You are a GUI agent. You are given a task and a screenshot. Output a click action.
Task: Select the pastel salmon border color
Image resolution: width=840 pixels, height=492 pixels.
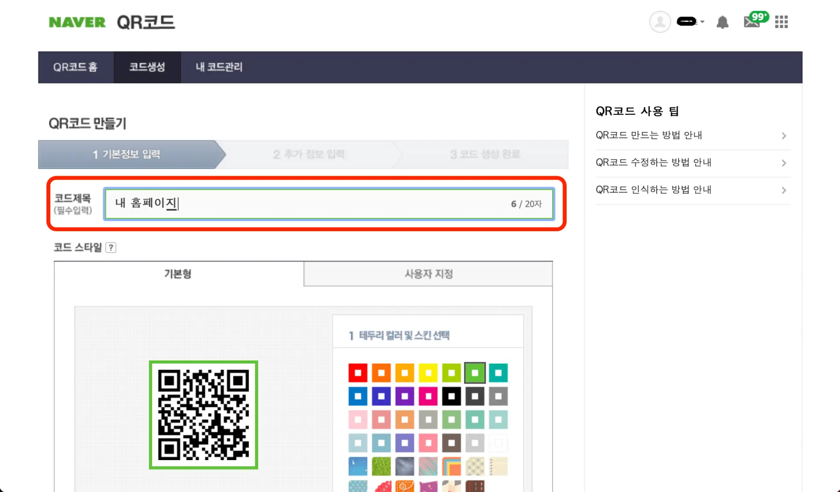click(x=381, y=420)
